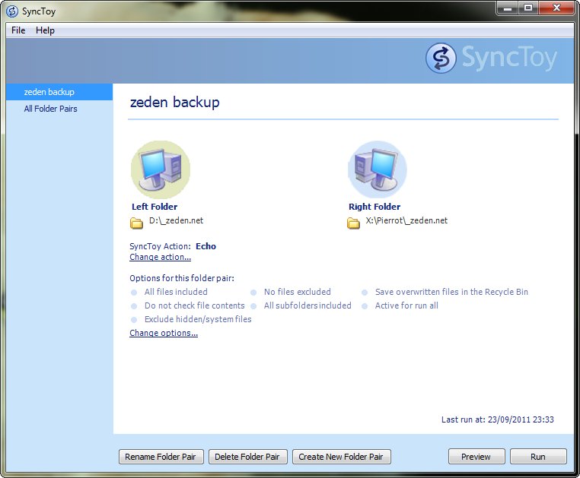Screen dimensions: 580x478
Task: Open the File menu
Action: click(18, 30)
